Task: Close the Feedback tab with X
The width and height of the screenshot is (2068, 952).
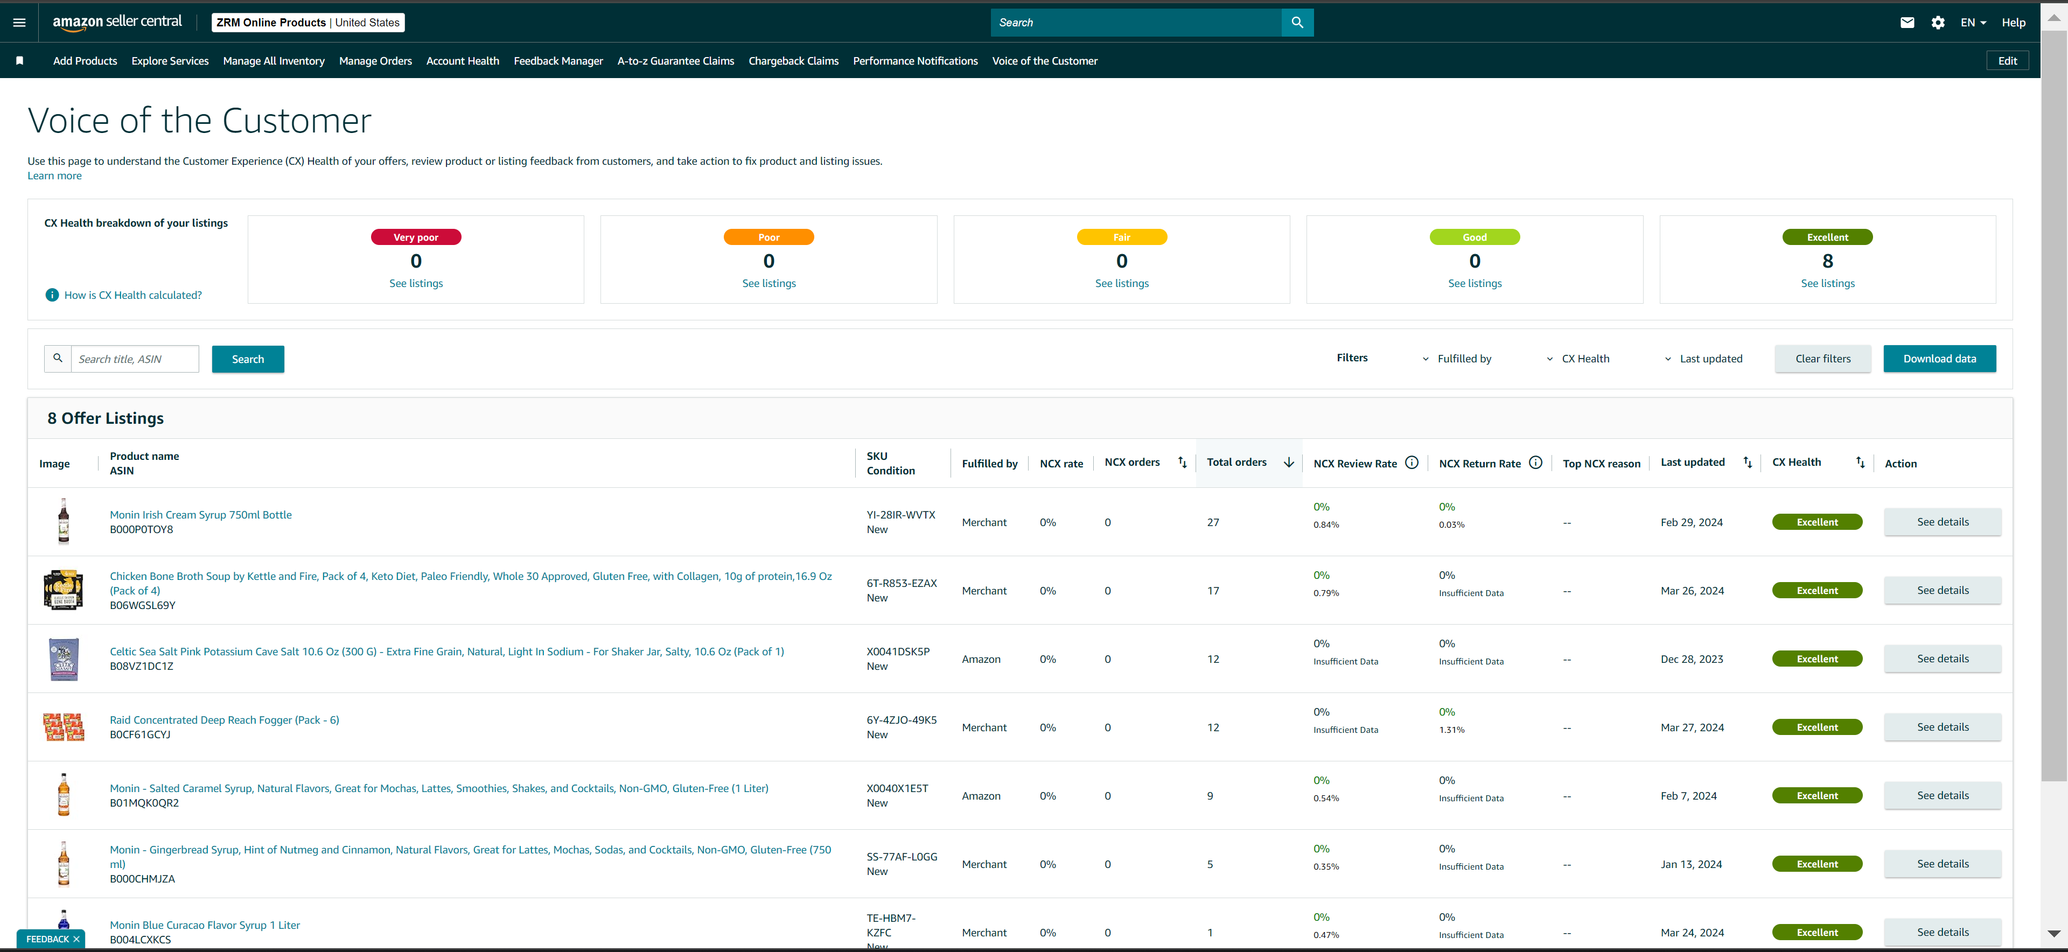Action: 77,939
